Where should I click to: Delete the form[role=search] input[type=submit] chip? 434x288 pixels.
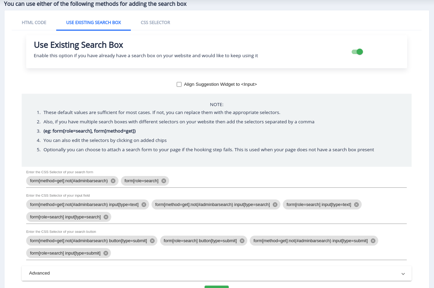[x=106, y=253]
